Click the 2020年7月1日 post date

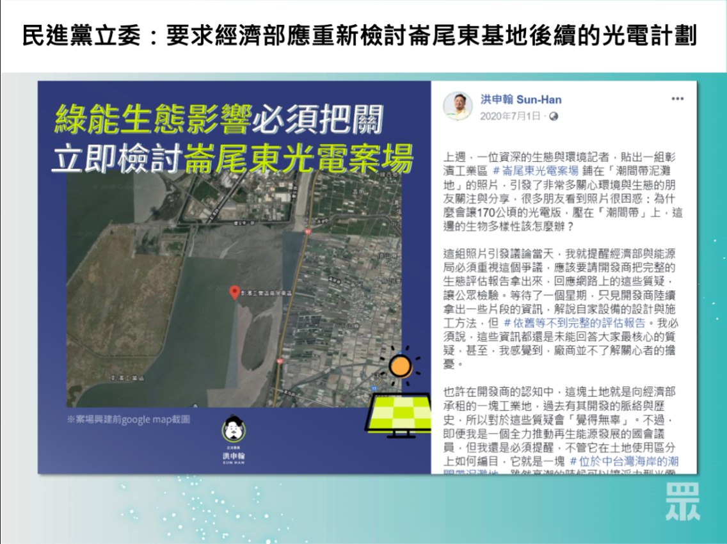(511, 116)
